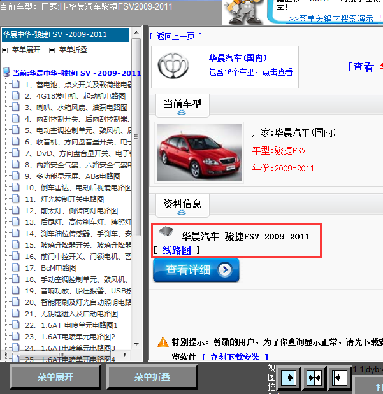383x394 pixels.
Task: Open 14、刹车油位传感器 tree item
Action: coord(78,234)
